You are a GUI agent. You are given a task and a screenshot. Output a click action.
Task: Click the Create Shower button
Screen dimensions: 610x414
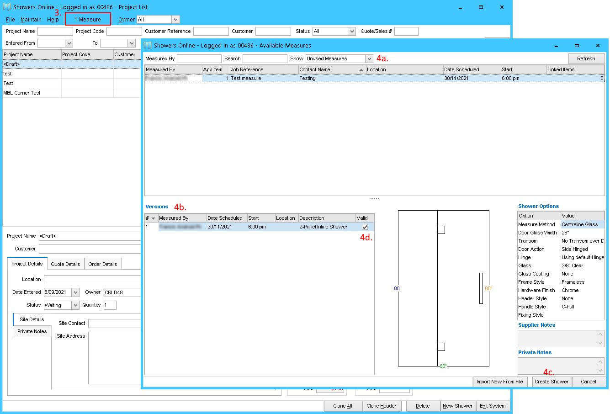tap(552, 382)
